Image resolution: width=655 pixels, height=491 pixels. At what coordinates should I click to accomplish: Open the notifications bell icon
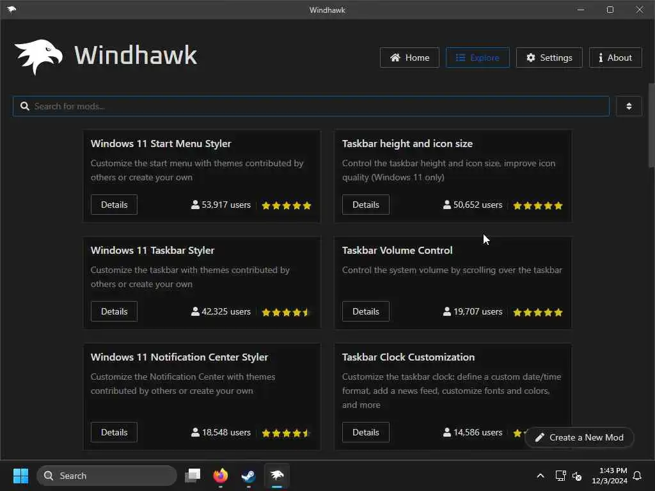(x=637, y=476)
